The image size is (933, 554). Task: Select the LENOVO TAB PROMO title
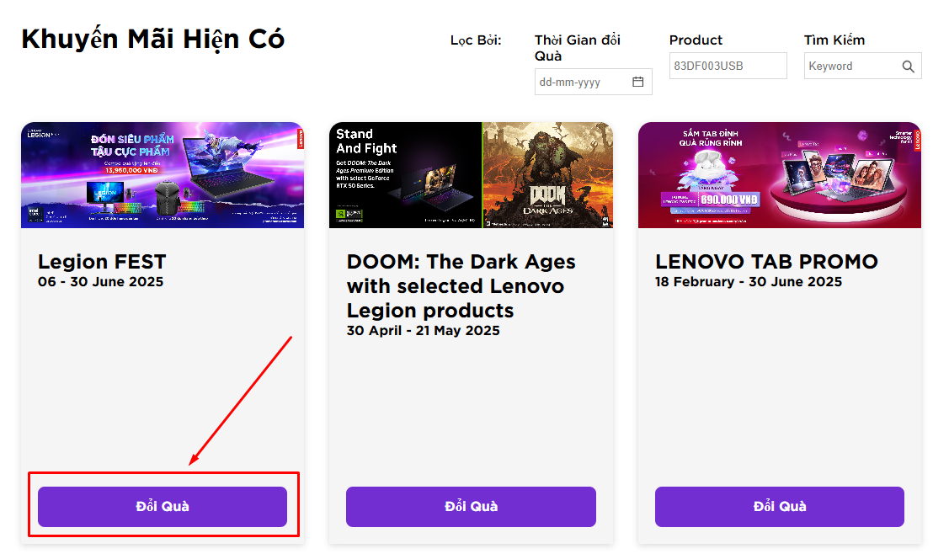(766, 261)
